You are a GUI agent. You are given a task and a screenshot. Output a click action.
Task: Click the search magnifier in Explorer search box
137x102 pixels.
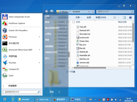132,12
